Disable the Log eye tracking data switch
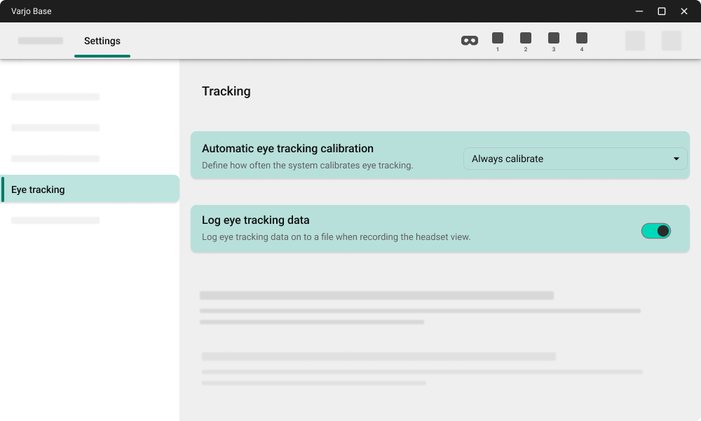The height and width of the screenshot is (421, 701). 656,231
